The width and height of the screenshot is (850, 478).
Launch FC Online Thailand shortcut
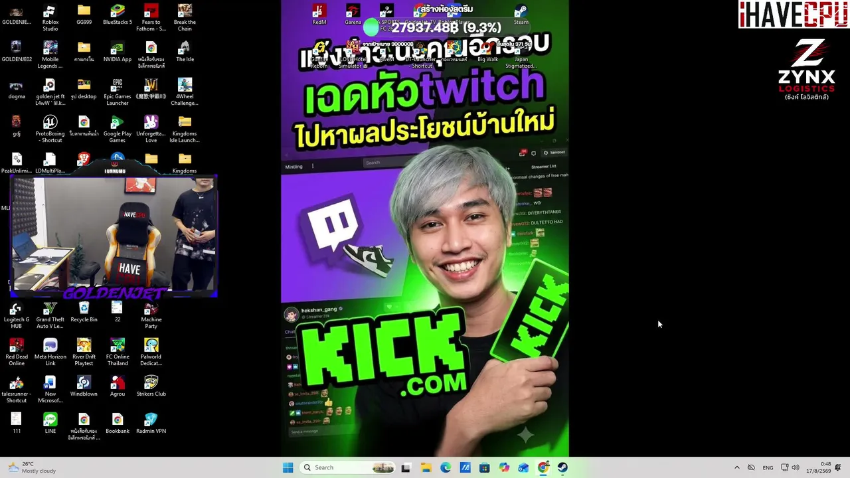coord(118,353)
